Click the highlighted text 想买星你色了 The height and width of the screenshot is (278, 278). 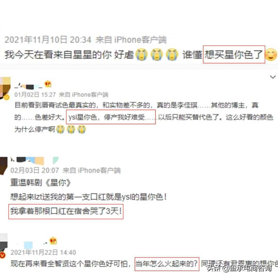pos(234,54)
